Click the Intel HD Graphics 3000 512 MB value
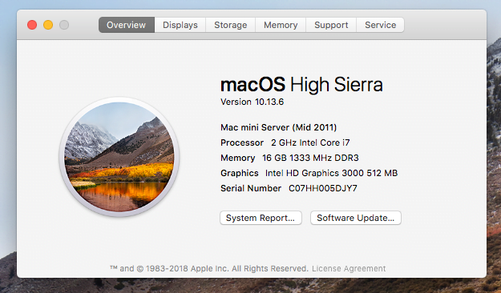 [x=331, y=173]
